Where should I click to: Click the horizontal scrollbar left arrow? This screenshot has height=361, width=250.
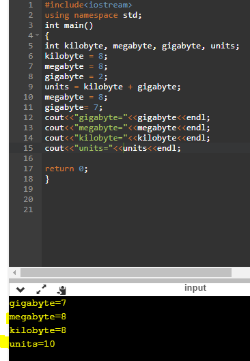click(14, 273)
